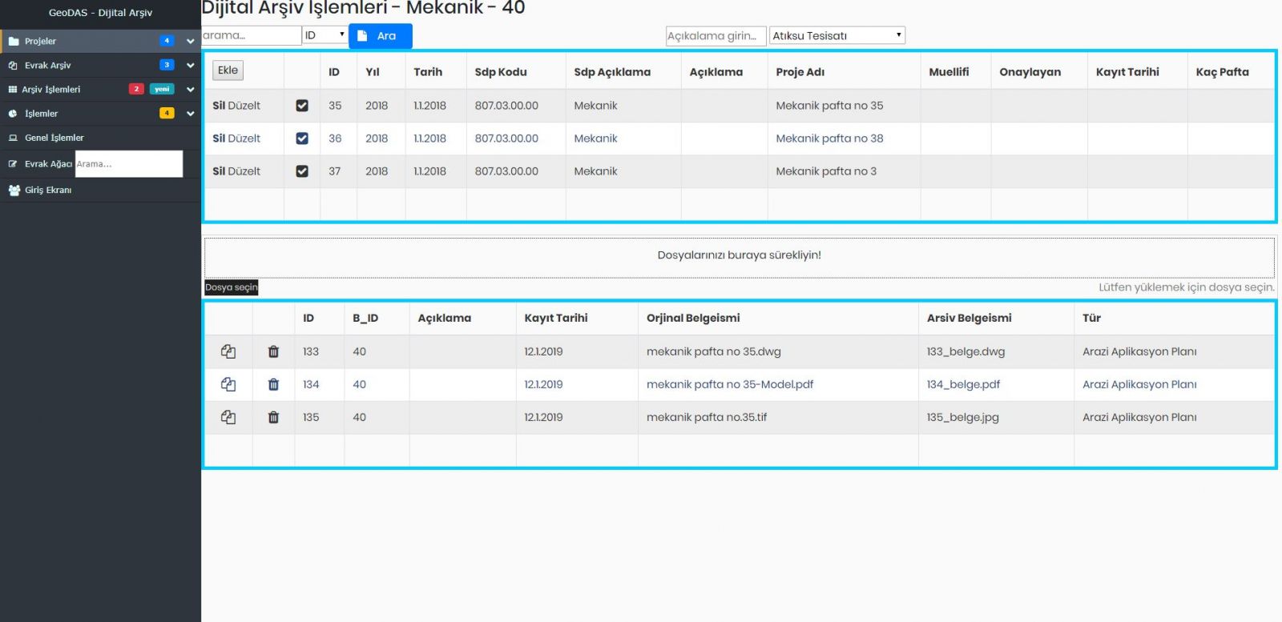1282x622 pixels.
Task: Open the Arşiv İşlemleri sidebar menu
Action: (x=51, y=90)
